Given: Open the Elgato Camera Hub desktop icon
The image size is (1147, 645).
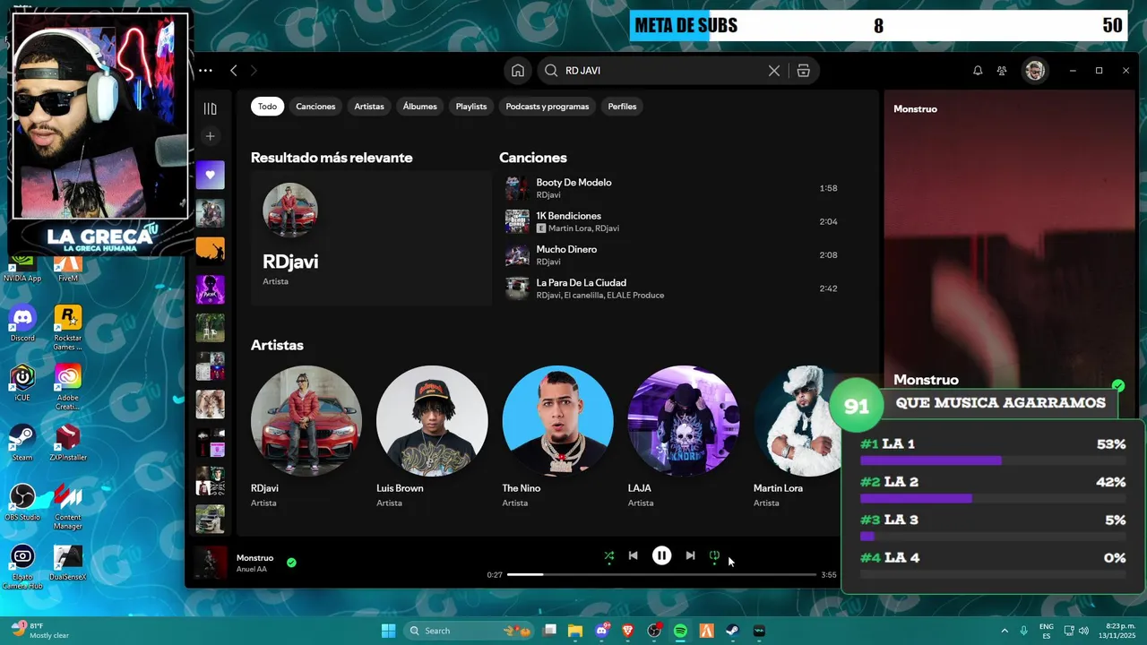Looking at the screenshot, I should point(22,567).
